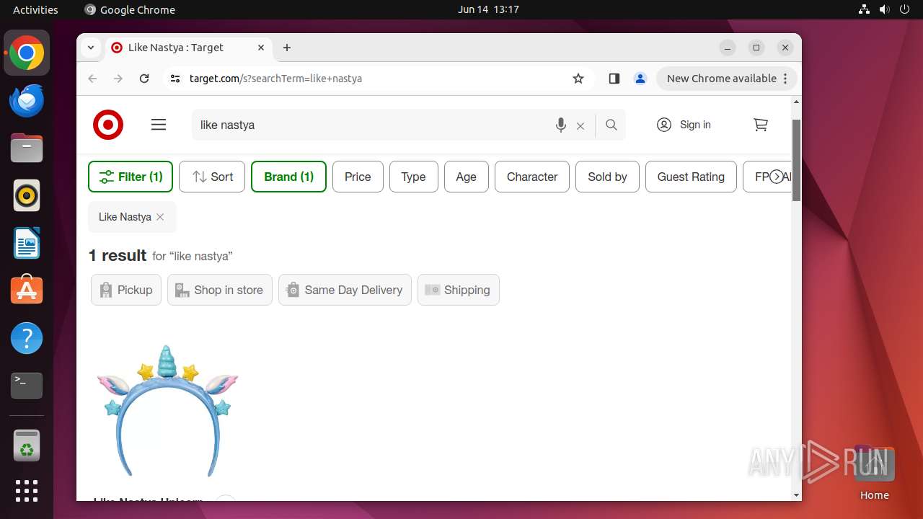Reload the page

point(144,79)
